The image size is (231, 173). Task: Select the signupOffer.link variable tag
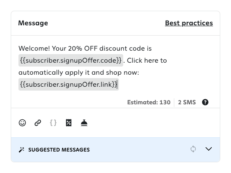tap(69, 85)
